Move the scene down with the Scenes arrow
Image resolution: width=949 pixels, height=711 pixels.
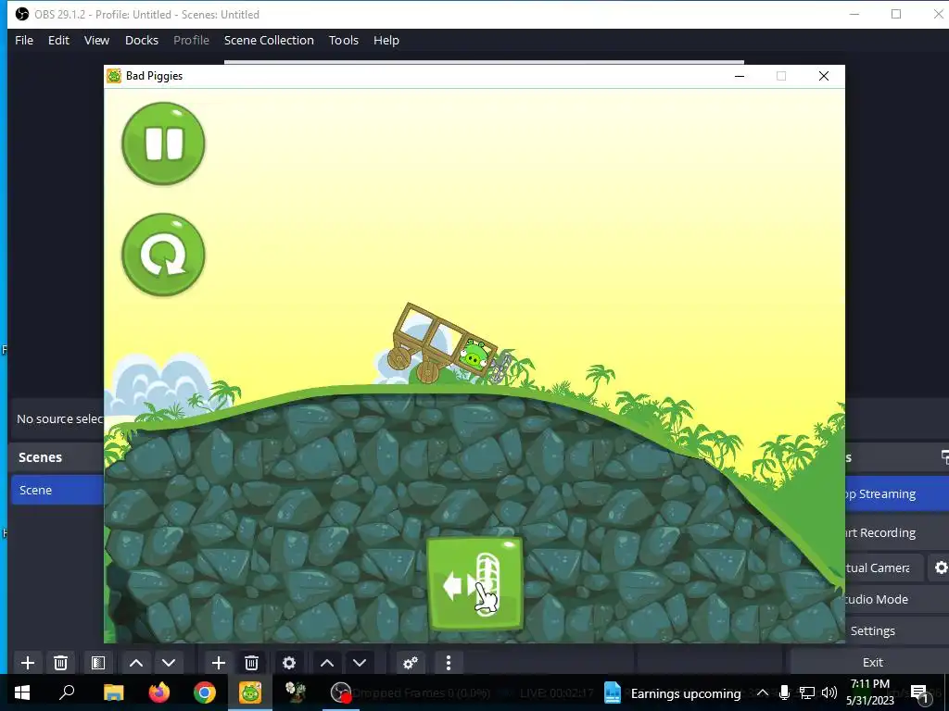tap(169, 663)
